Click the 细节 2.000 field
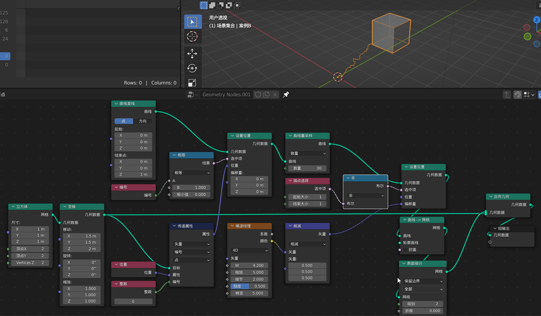The width and height of the screenshot is (541, 316). (249, 279)
